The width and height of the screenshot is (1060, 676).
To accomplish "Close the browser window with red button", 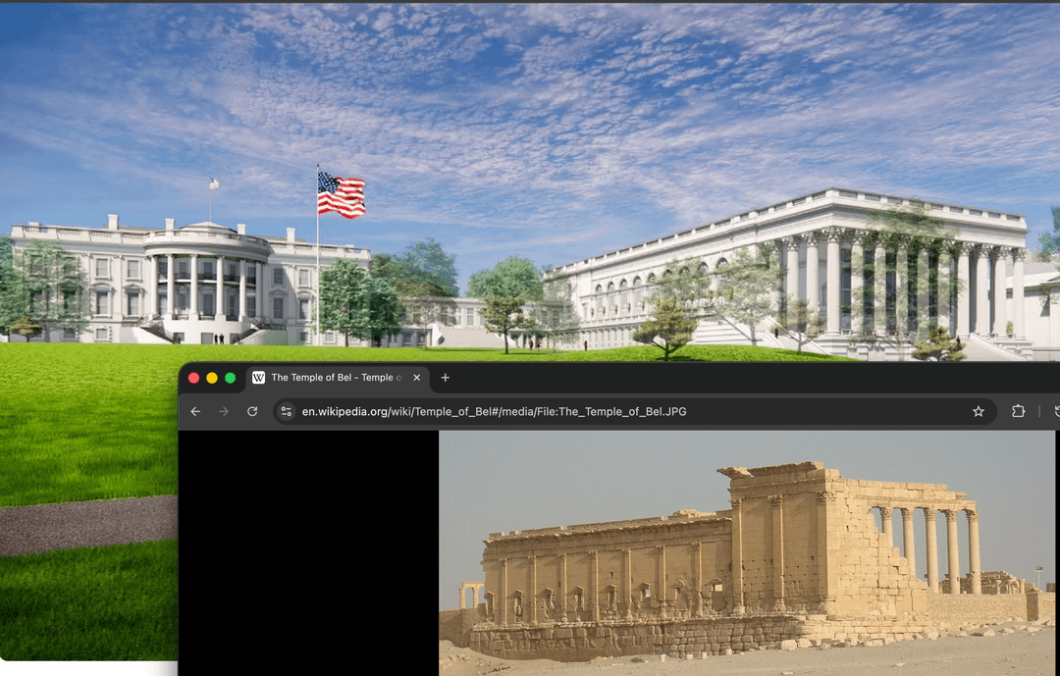I will tap(193, 378).
